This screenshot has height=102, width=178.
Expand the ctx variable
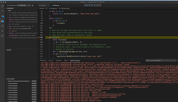[8, 15]
